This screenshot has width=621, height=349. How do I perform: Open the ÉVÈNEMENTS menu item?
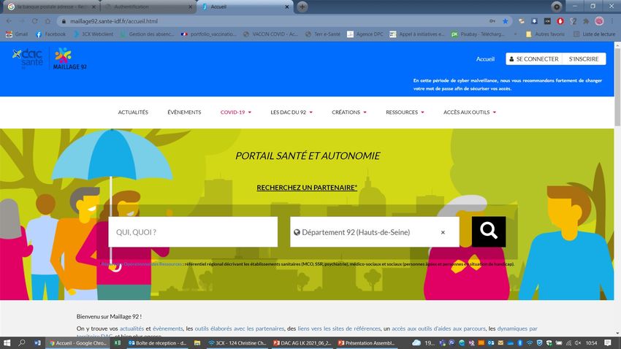184,112
